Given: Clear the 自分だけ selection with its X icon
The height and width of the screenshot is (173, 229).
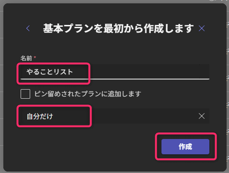Looking at the screenshot, I should [202, 116].
